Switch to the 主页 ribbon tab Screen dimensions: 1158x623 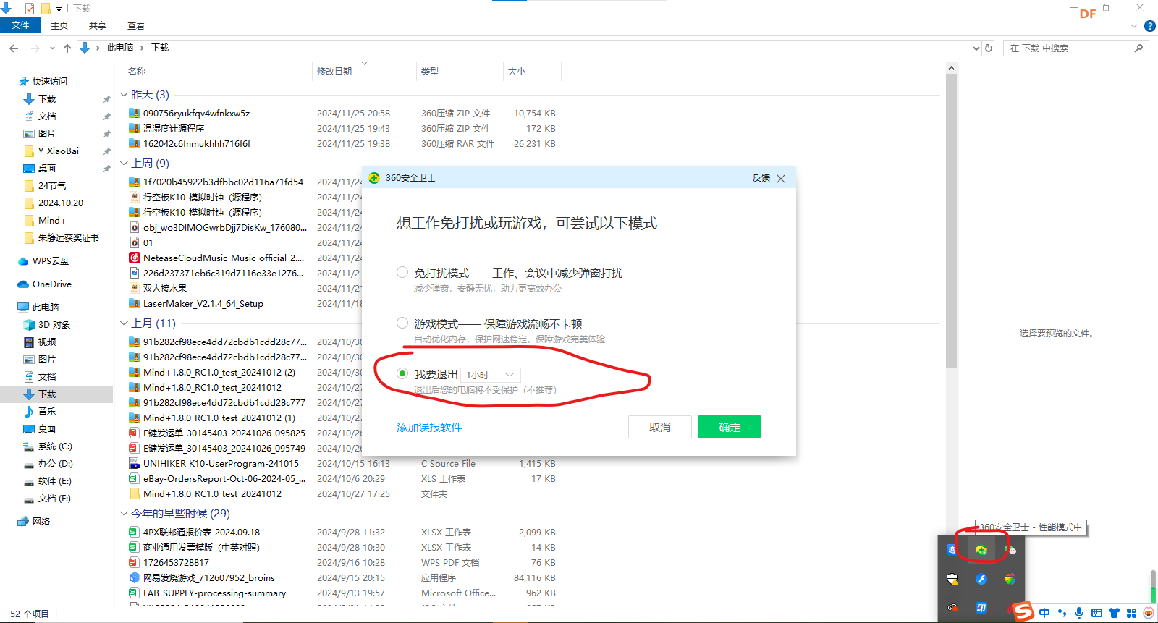tap(59, 25)
